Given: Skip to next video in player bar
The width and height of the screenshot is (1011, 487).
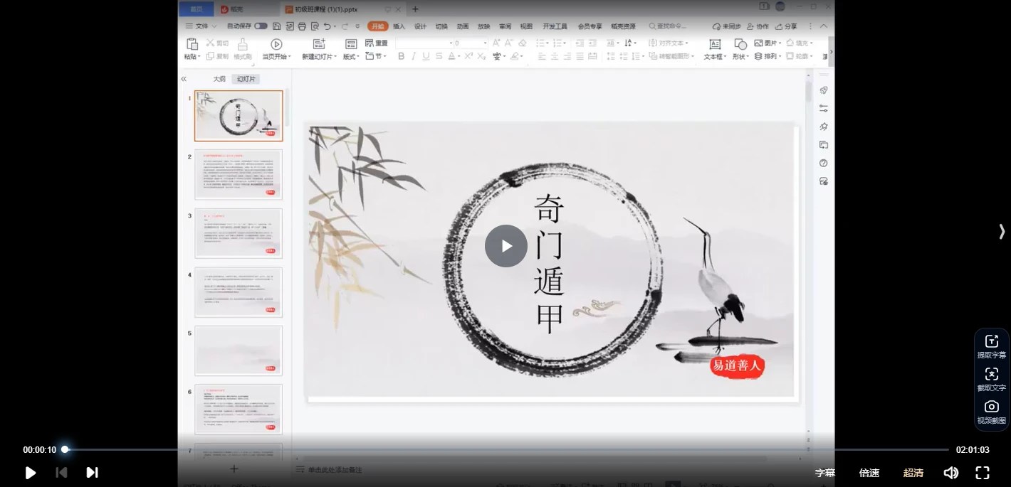Looking at the screenshot, I should (92, 473).
